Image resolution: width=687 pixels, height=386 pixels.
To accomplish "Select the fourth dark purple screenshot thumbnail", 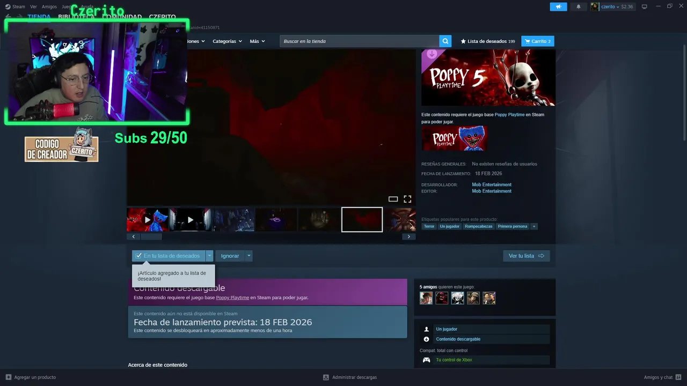I will [276, 220].
